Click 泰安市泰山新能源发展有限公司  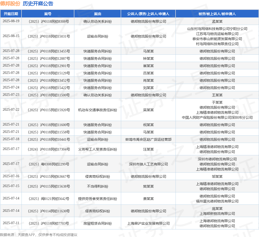pos(217,39)
